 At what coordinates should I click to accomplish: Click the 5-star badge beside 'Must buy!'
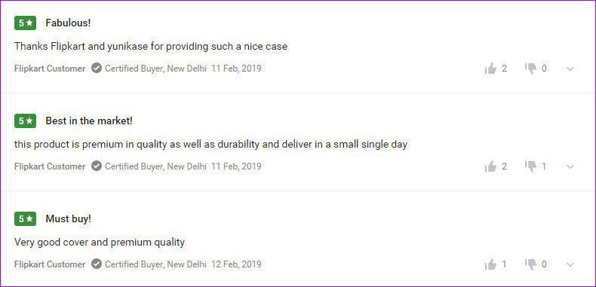(x=25, y=219)
